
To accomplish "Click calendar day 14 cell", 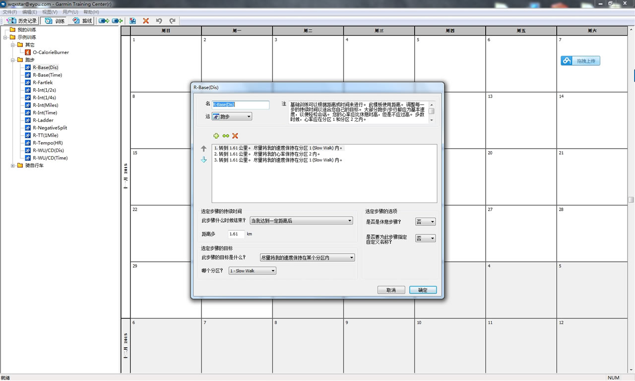I will [x=592, y=120].
